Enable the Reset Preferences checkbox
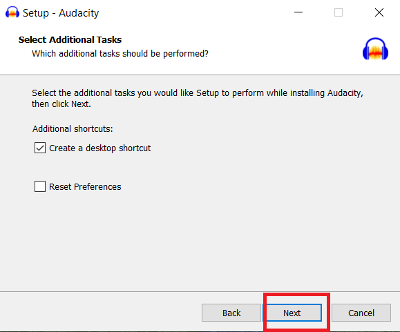The width and height of the screenshot is (400, 332). [40, 186]
